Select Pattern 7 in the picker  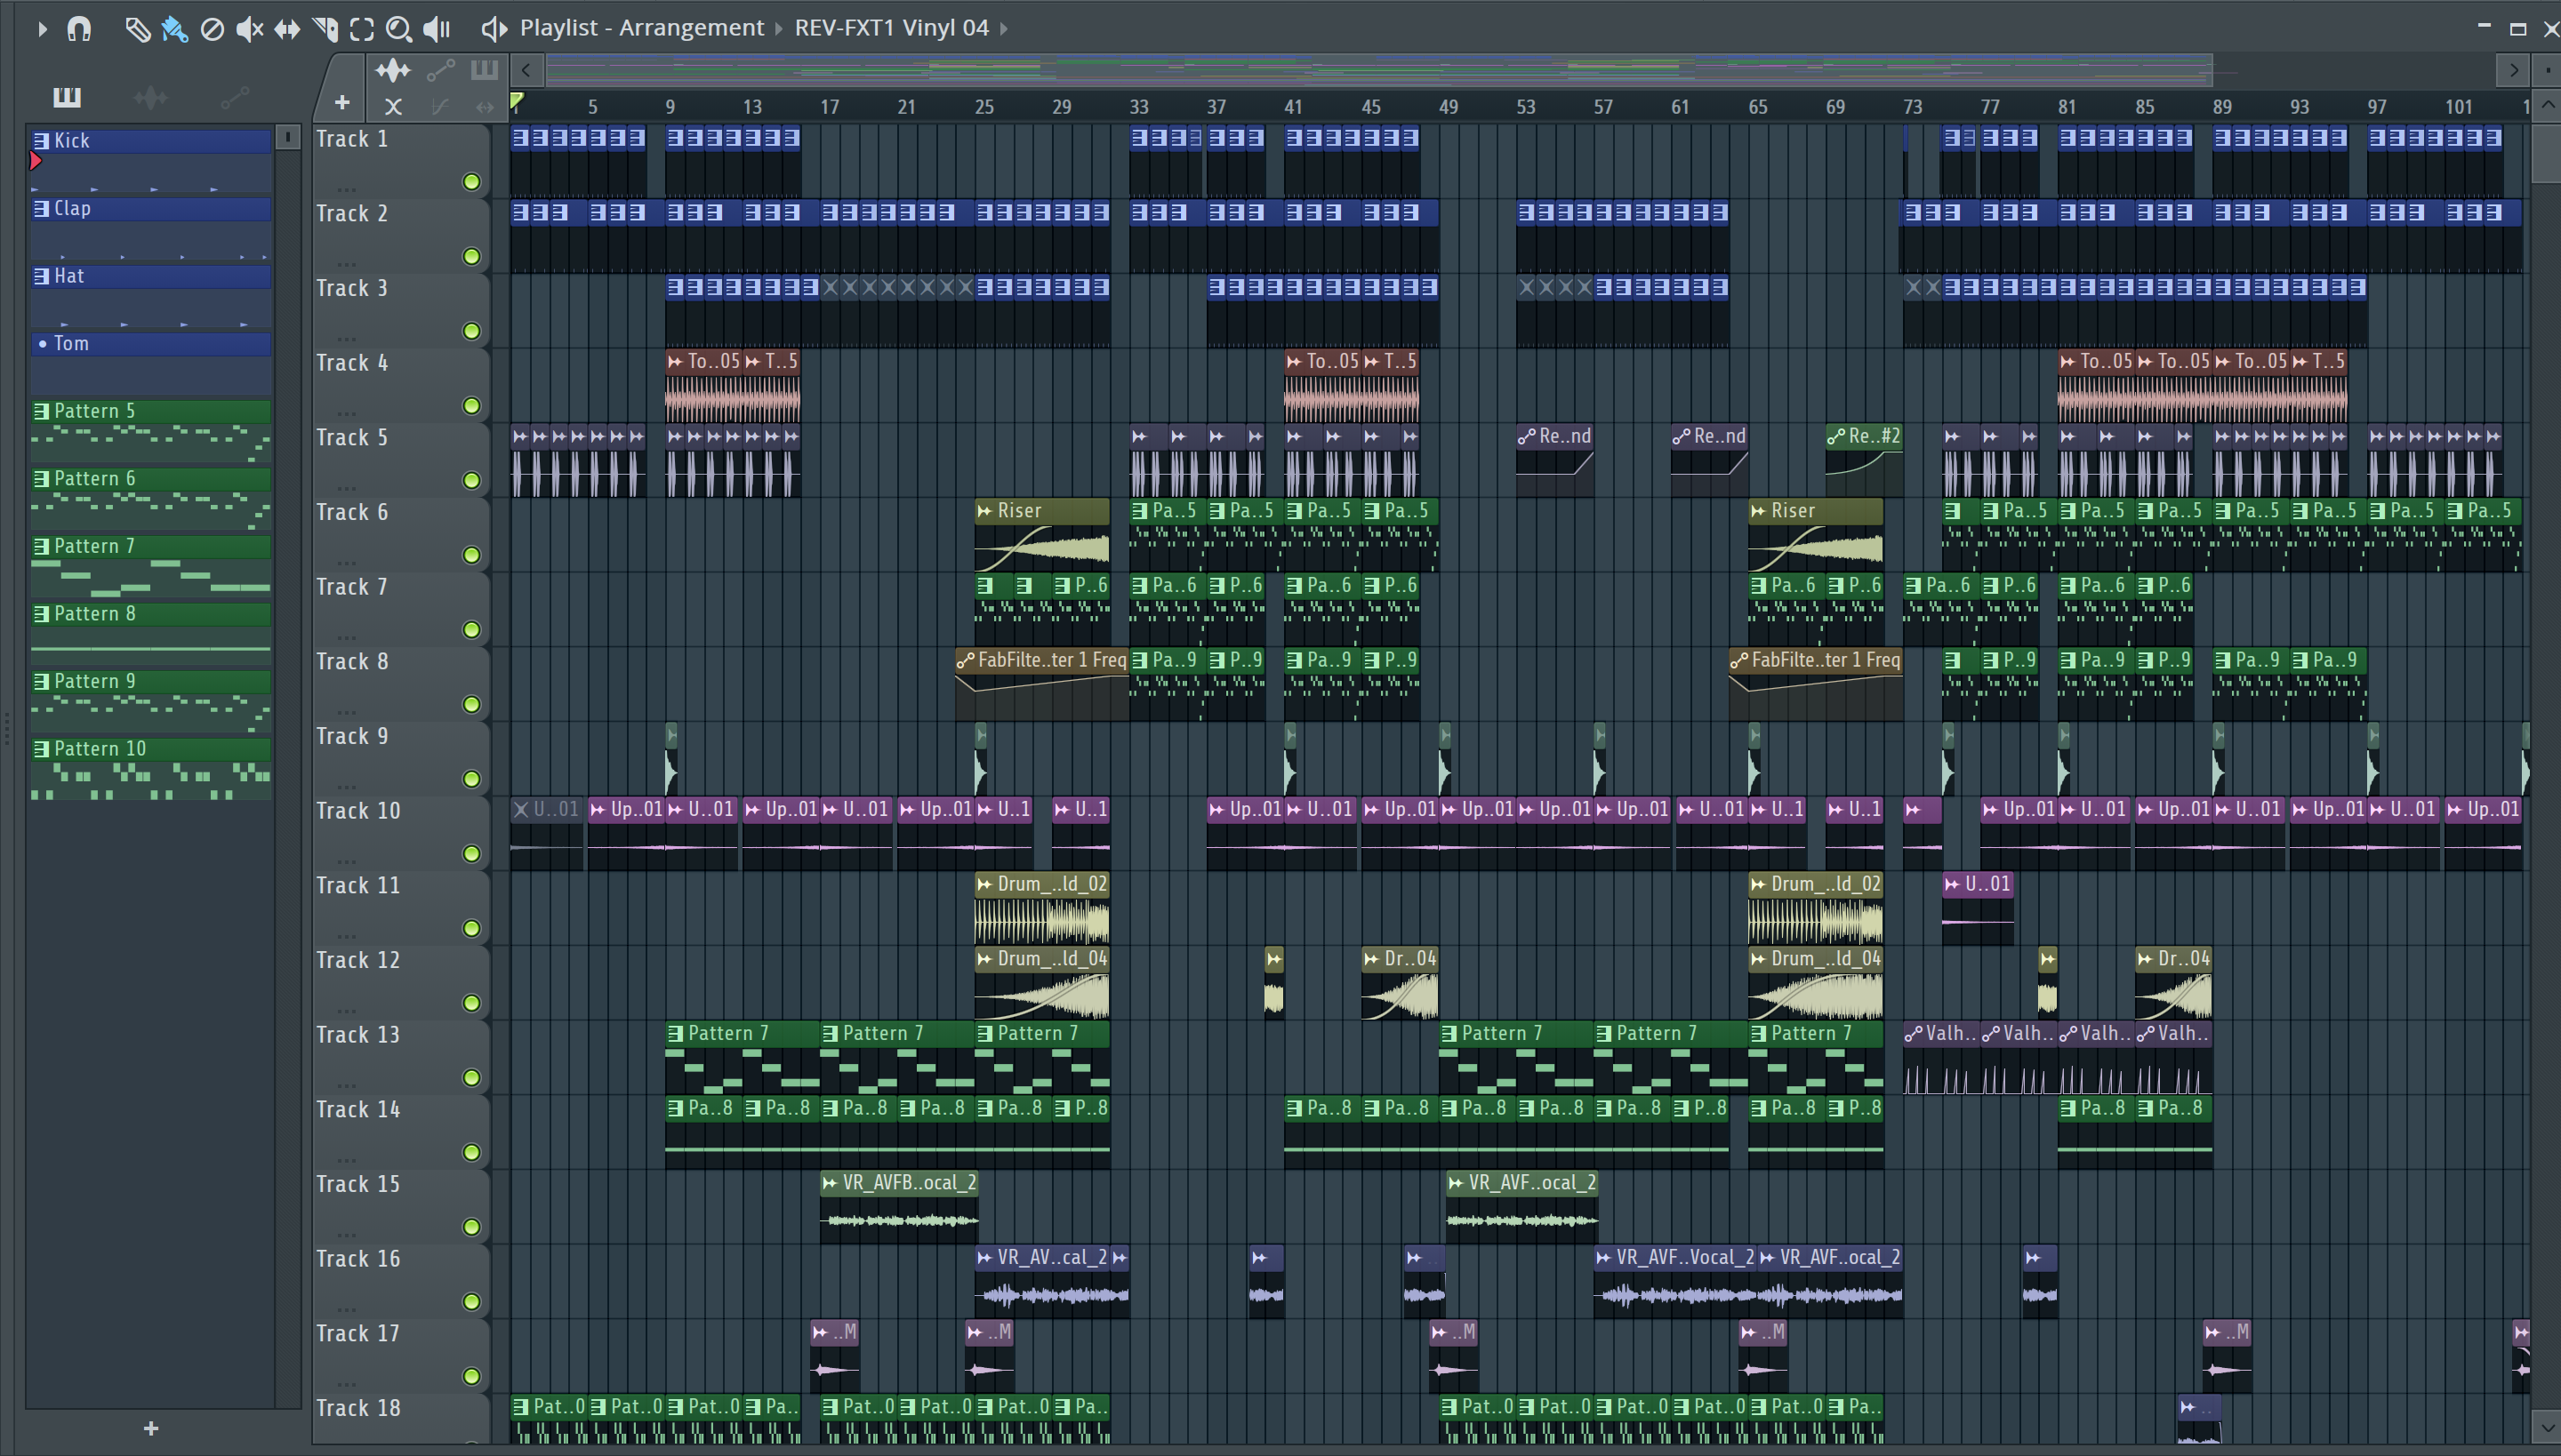150,565
